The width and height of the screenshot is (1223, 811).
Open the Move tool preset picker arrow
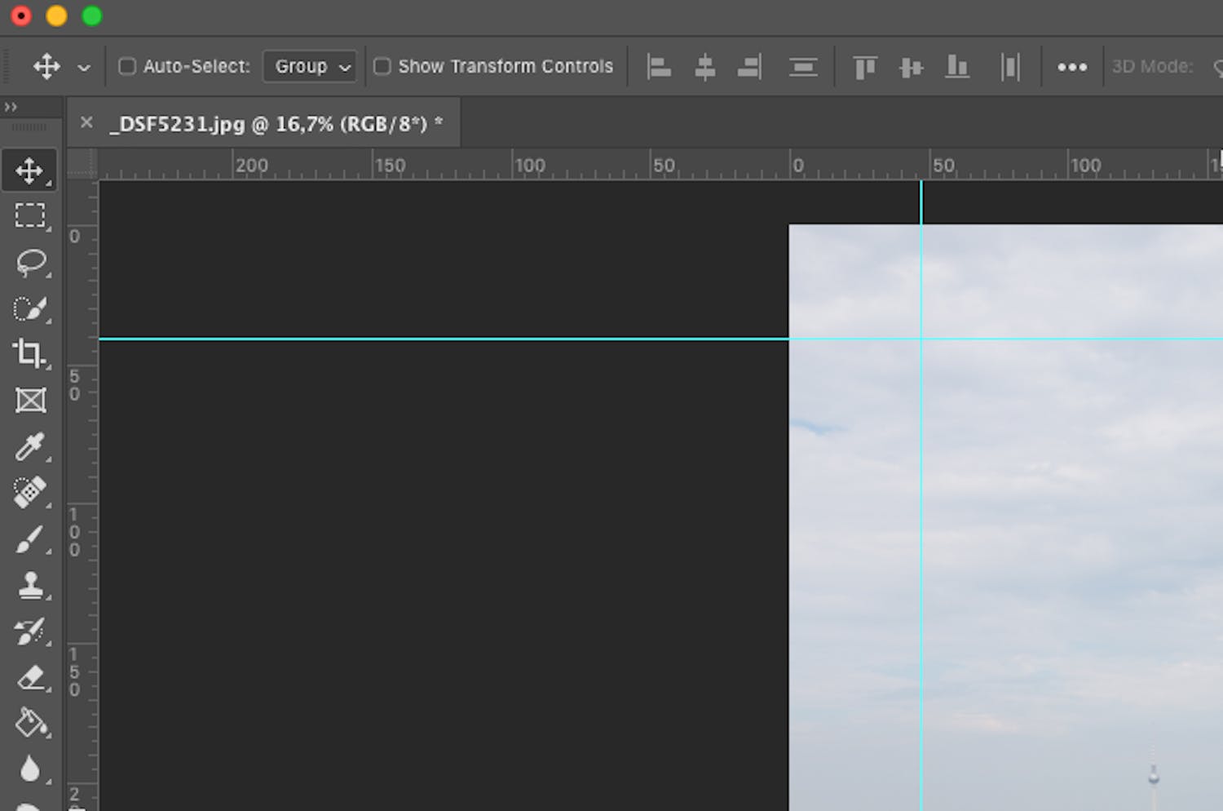84,67
